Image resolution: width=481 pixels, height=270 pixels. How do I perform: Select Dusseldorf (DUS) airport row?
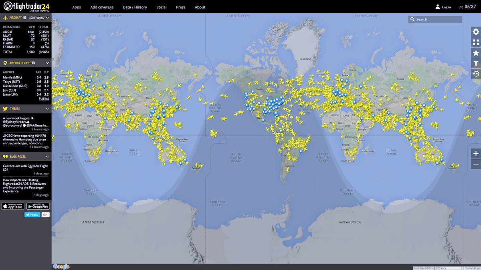tap(26, 86)
